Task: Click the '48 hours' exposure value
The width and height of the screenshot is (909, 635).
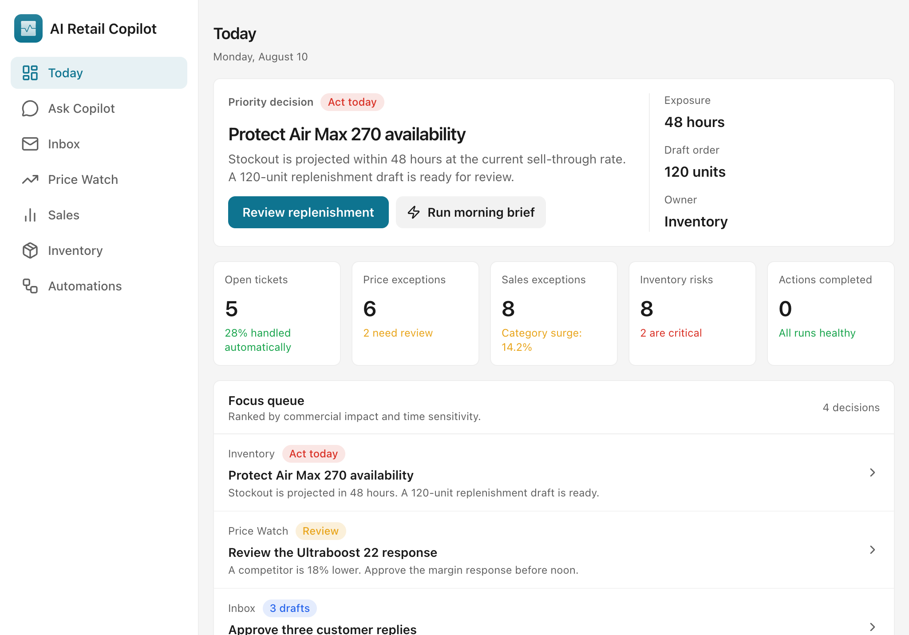Action: (695, 122)
